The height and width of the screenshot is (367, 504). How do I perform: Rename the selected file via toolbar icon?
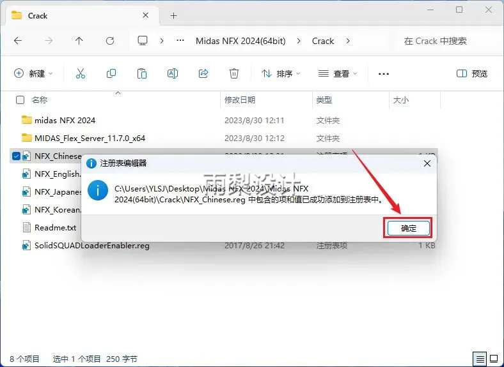pyautogui.click(x=173, y=74)
